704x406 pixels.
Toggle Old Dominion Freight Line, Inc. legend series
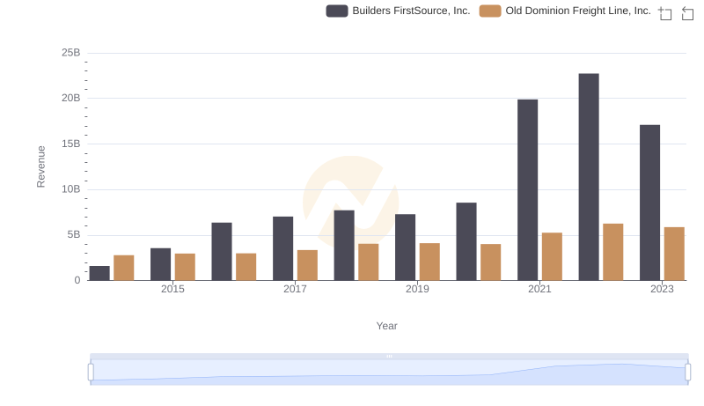click(565, 11)
